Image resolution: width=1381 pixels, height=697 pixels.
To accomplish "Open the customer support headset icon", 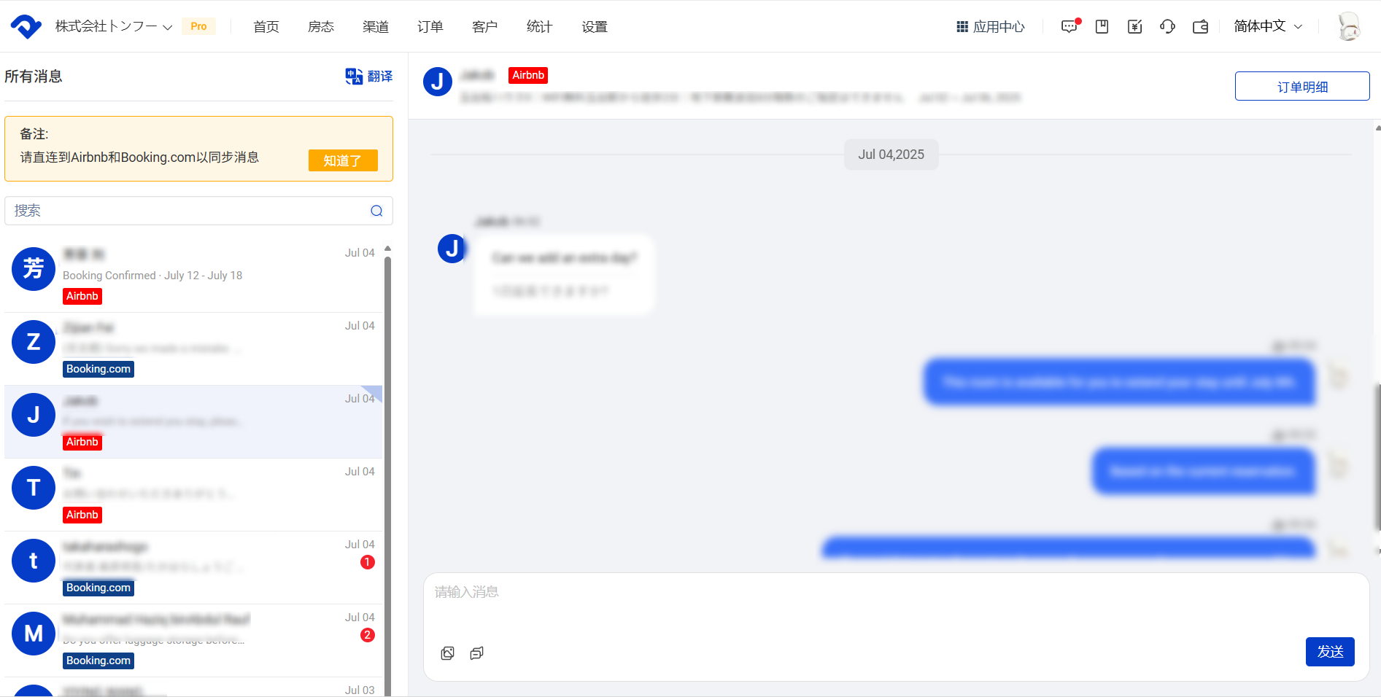I will coord(1168,27).
